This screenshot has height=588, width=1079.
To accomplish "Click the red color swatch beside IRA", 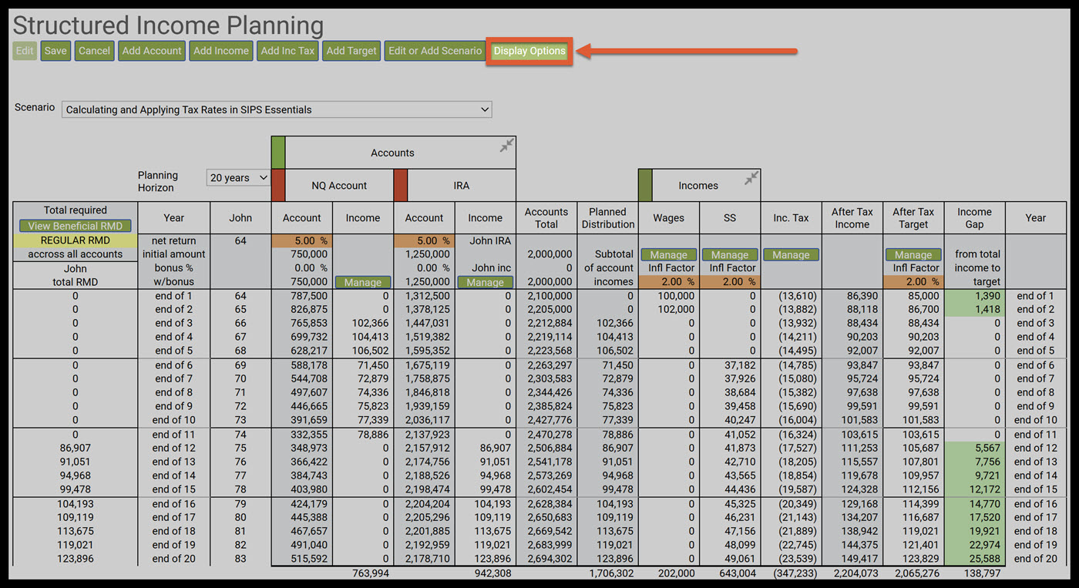I will [x=400, y=186].
